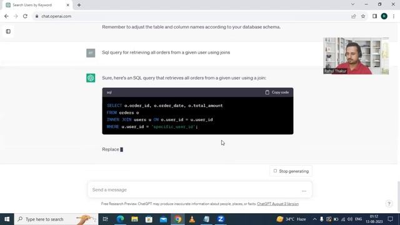Open the Mail app on the taskbar
The image size is (400, 225).
[x=163, y=219]
